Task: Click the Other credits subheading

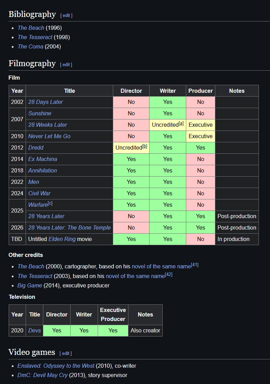Action: [26, 255]
